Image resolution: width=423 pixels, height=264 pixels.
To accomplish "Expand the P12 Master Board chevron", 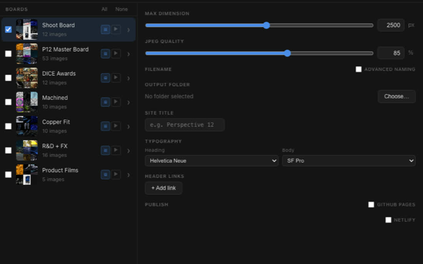I will coord(129,54).
